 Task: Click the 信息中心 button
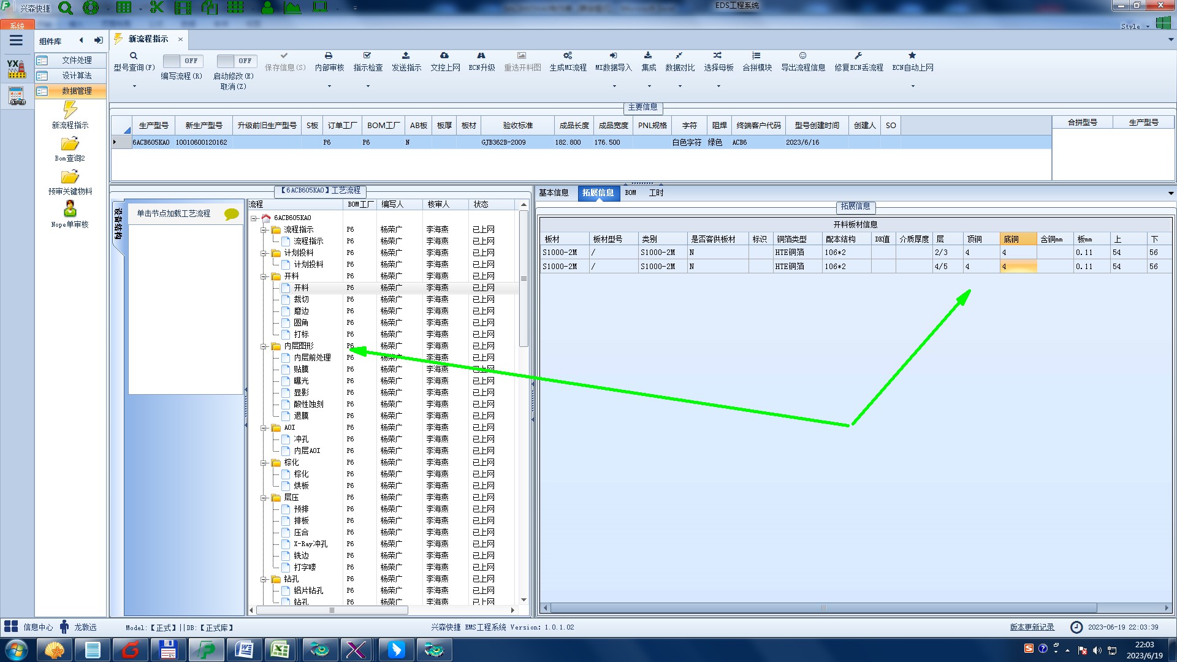point(29,627)
